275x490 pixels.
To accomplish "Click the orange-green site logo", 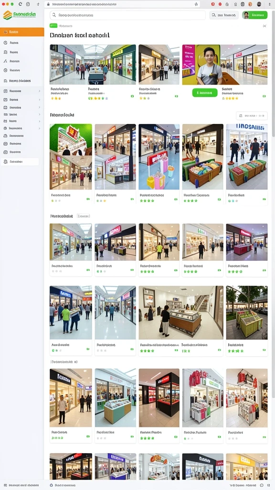I will [x=19, y=15].
